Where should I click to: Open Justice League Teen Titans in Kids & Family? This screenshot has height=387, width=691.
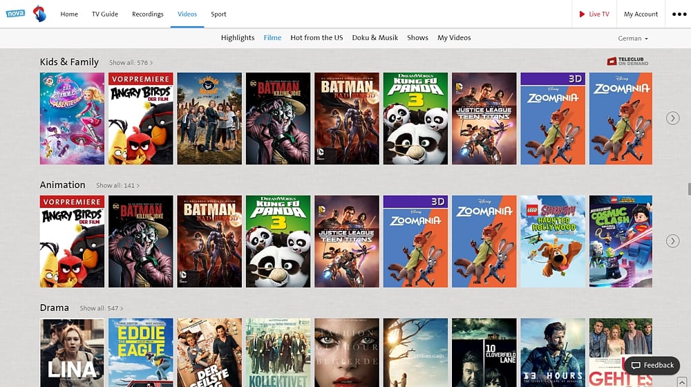click(x=484, y=119)
